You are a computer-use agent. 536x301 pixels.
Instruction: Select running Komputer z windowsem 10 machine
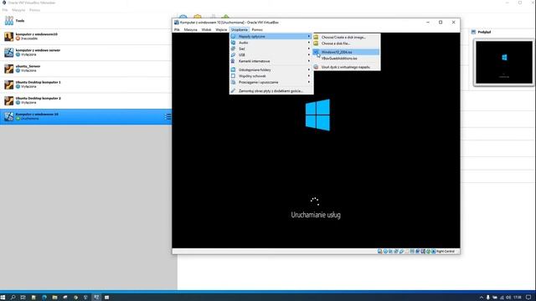tap(85, 117)
